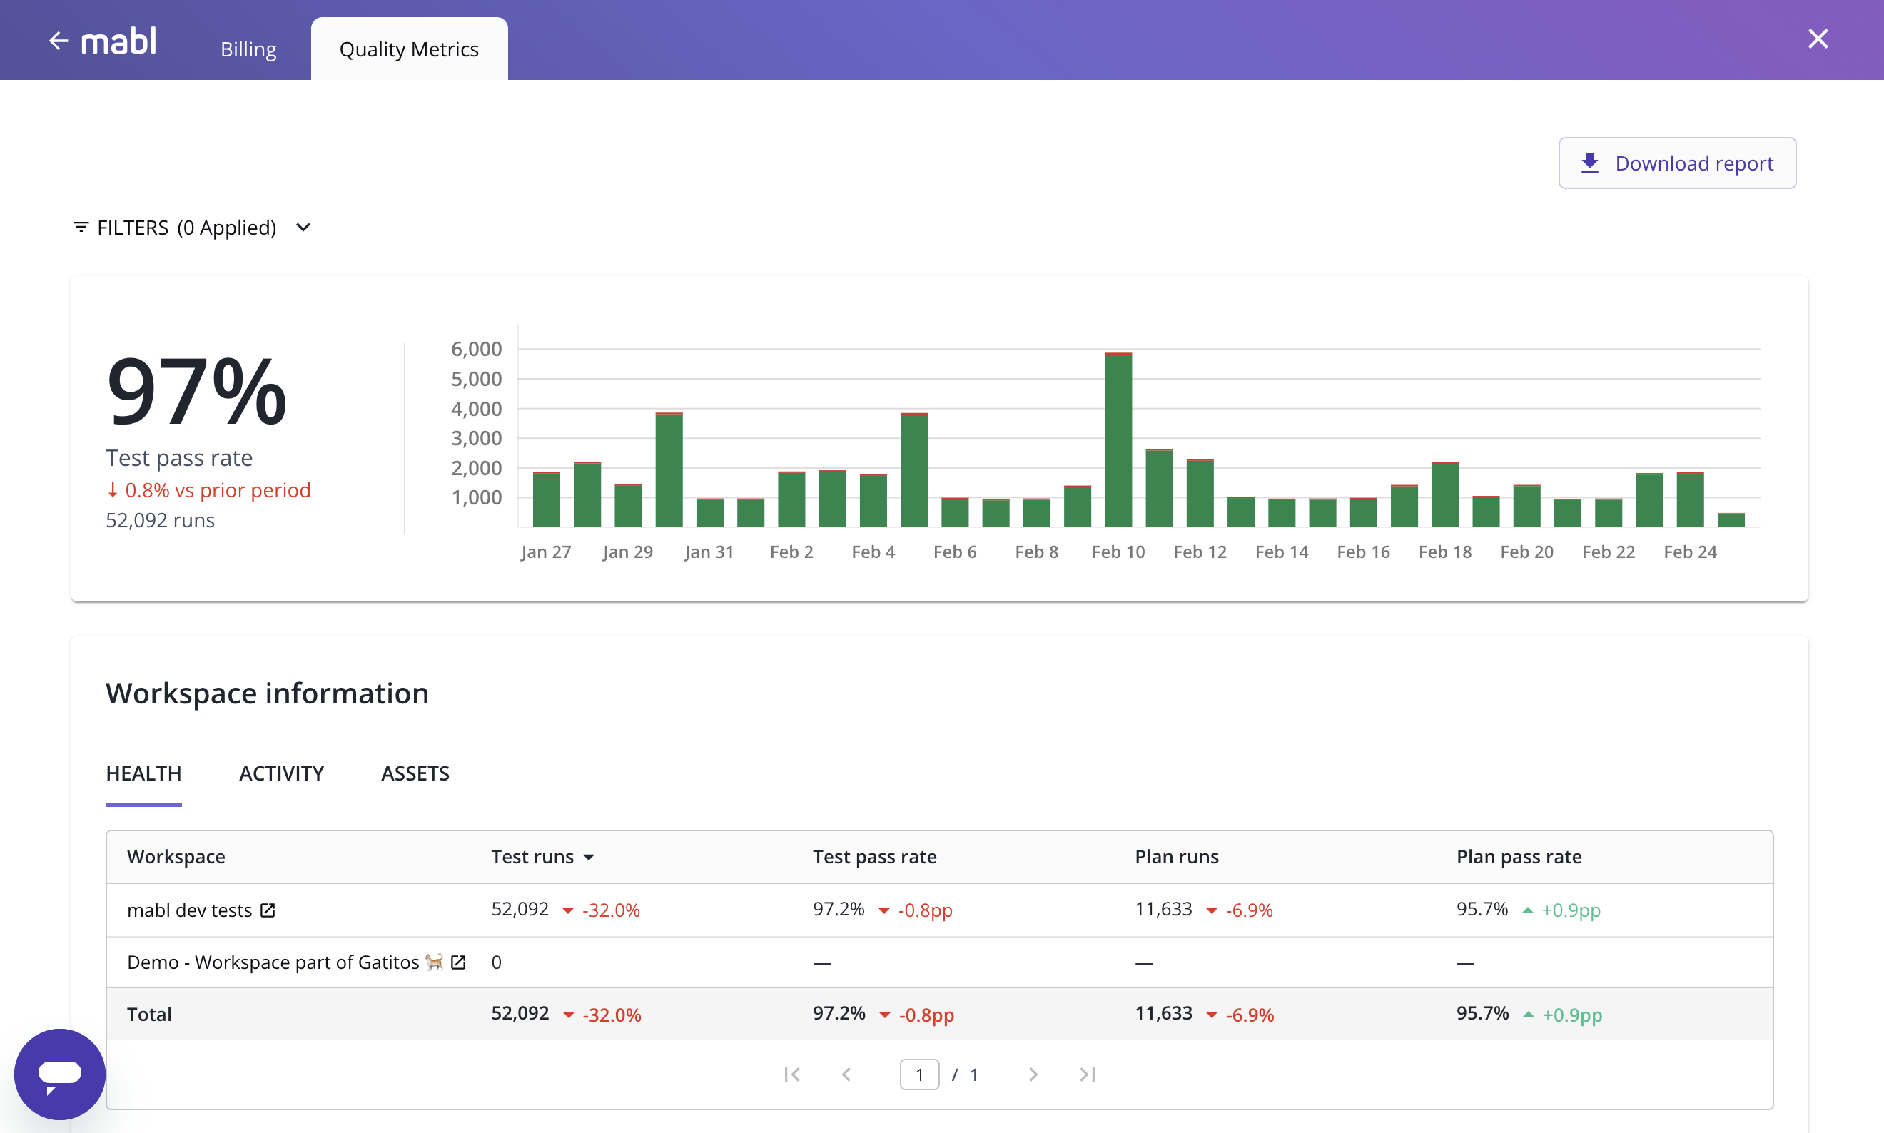
Task: Click the page number input field
Action: (x=919, y=1074)
